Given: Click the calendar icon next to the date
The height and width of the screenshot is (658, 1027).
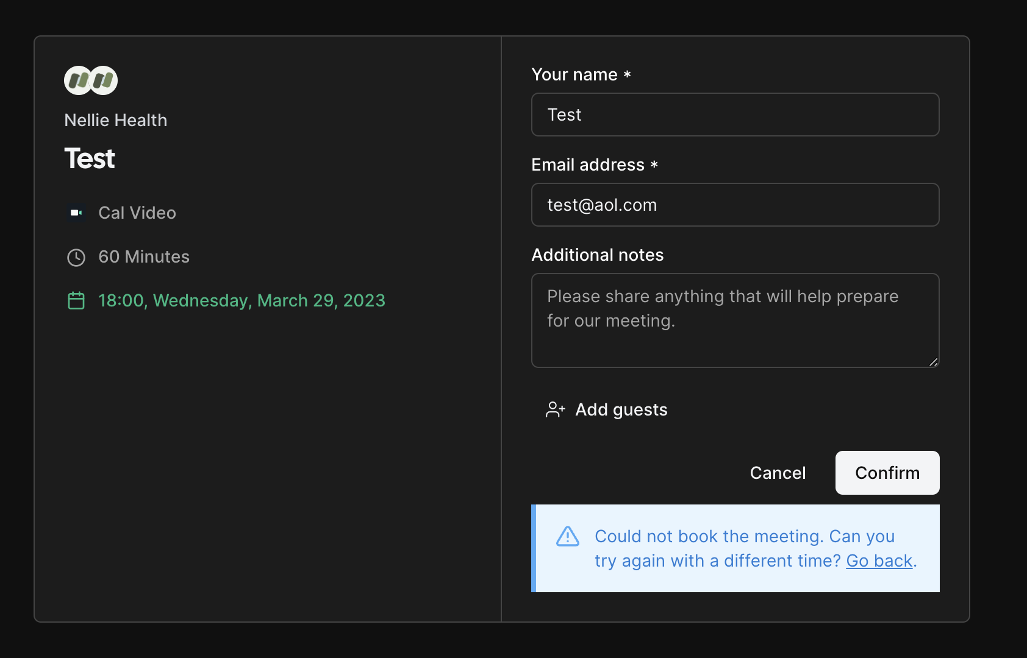Looking at the screenshot, I should pos(76,300).
